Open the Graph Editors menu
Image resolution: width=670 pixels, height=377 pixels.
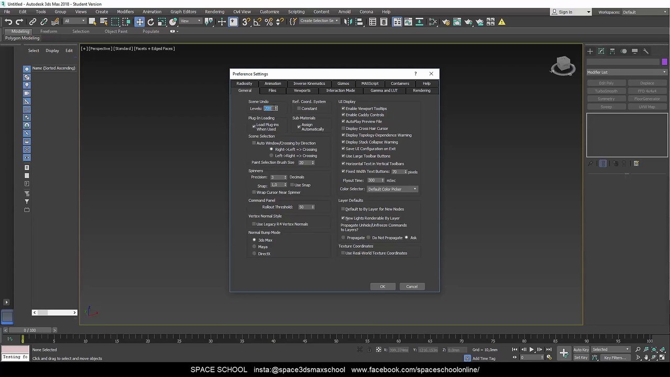tap(183, 12)
